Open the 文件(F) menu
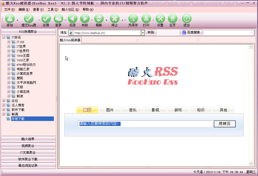This screenshot has height=176, width=258. [10, 10]
